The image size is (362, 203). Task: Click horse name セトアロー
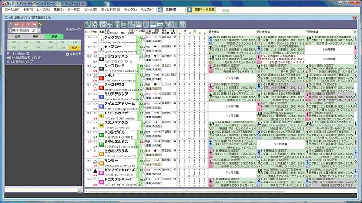pyautogui.click(x=113, y=47)
